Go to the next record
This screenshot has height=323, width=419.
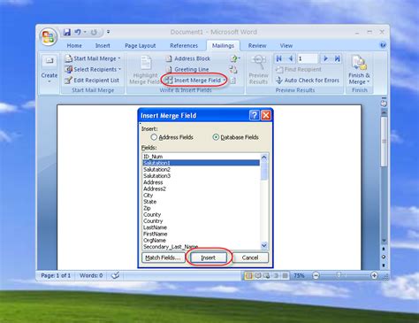click(x=325, y=58)
